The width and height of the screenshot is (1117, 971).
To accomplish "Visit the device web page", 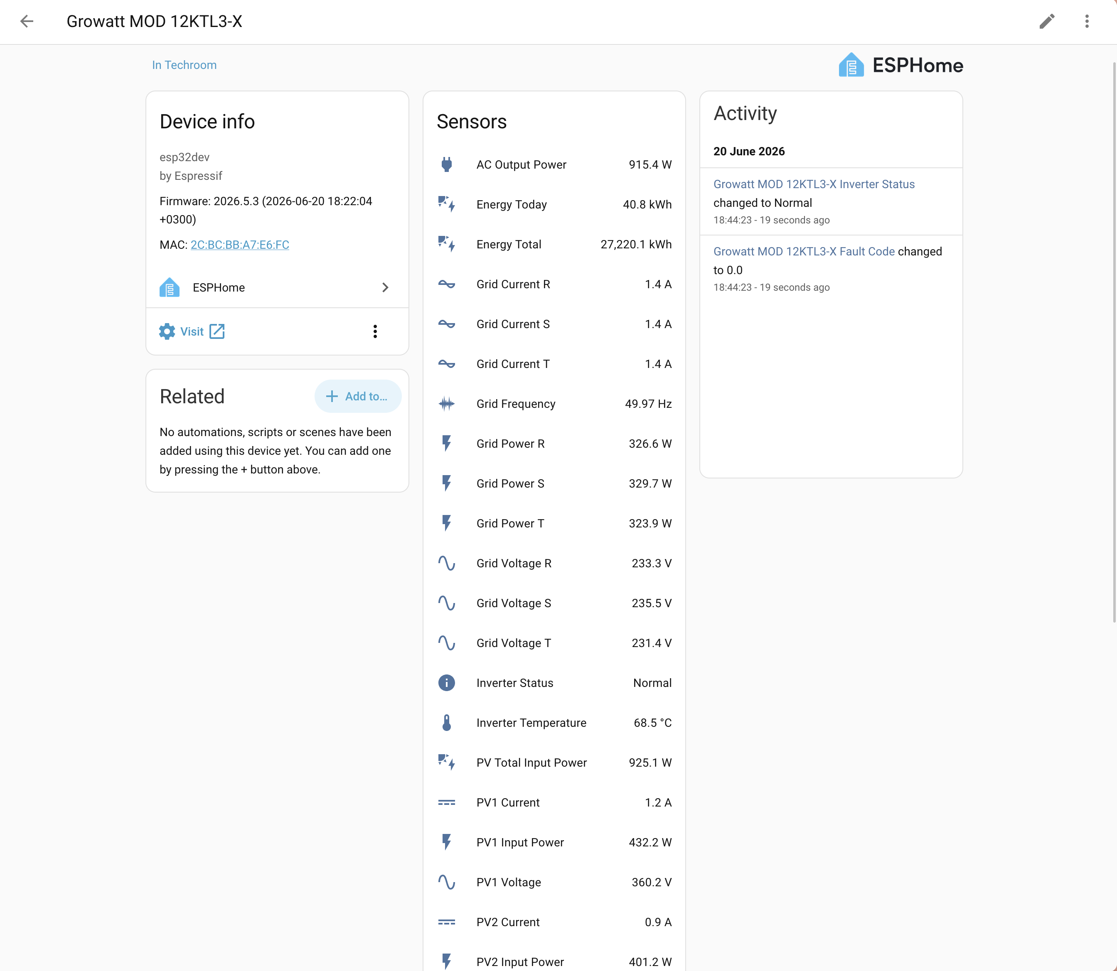I will click(192, 331).
